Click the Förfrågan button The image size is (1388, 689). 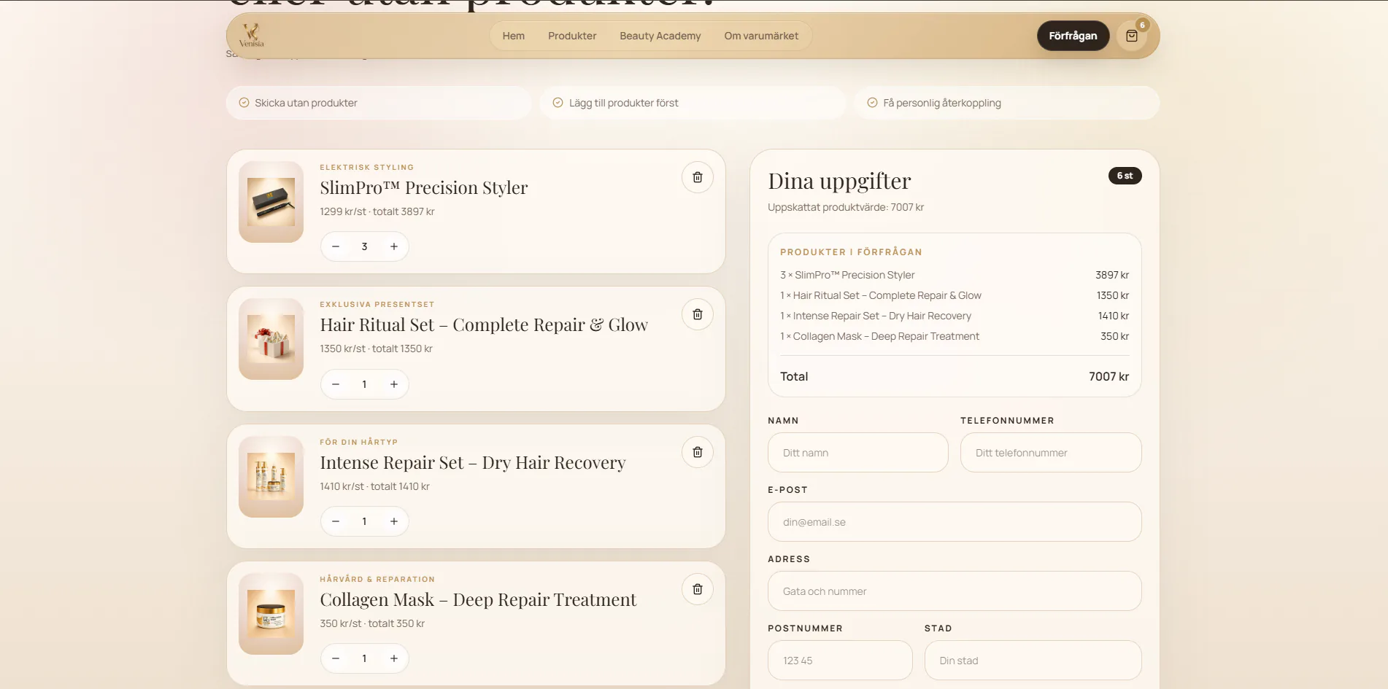[x=1073, y=36]
